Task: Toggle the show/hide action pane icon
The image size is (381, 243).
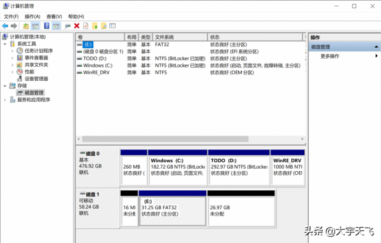Action: click(57, 26)
